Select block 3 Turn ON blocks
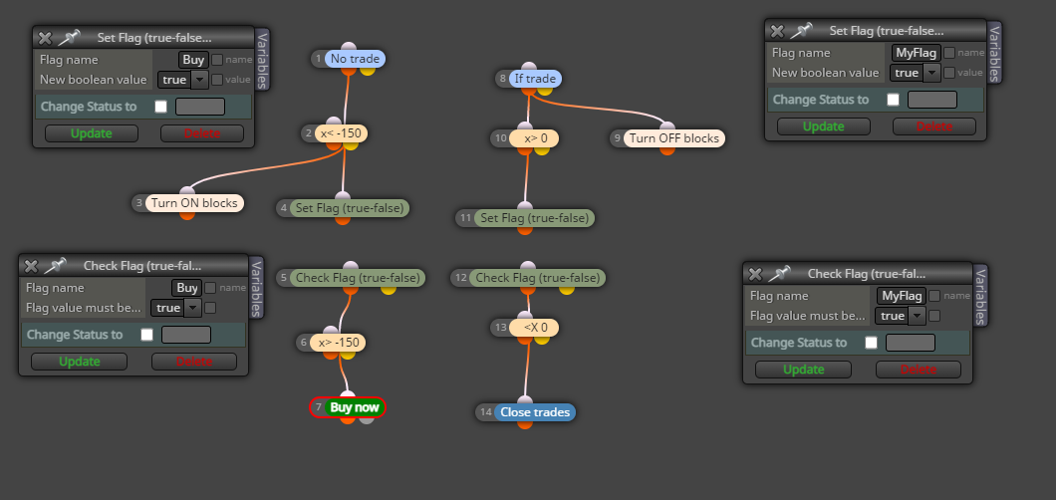1056x500 pixels. coord(194,202)
